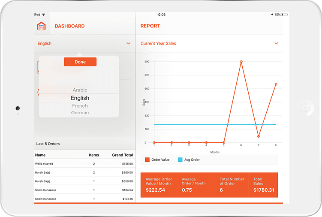Click the English language selector label

(x=44, y=43)
